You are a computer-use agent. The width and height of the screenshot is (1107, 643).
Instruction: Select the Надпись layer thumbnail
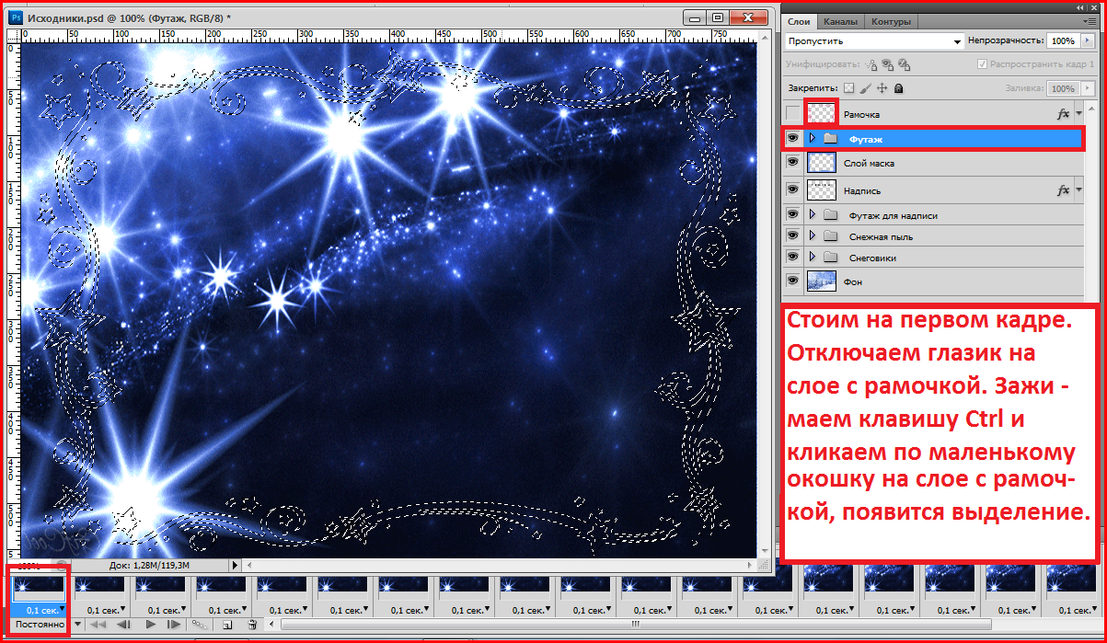820,190
